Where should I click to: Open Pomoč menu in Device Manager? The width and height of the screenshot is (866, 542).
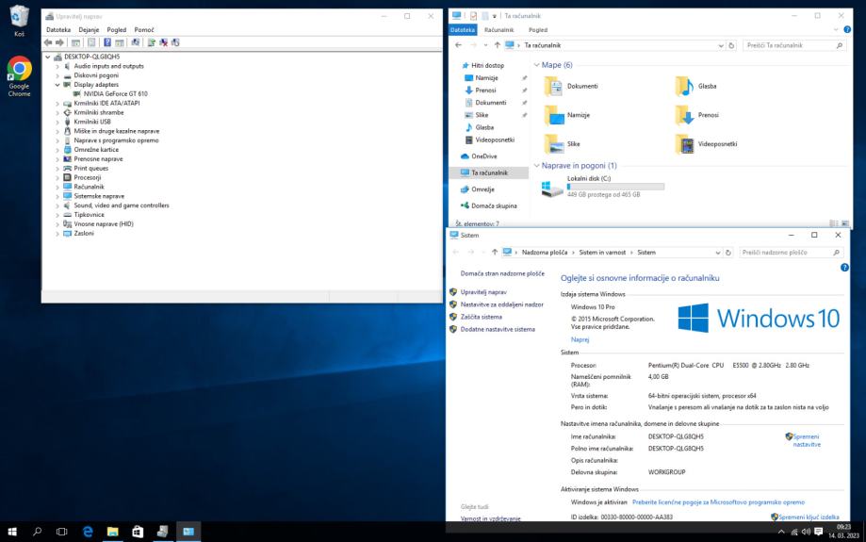click(x=144, y=30)
